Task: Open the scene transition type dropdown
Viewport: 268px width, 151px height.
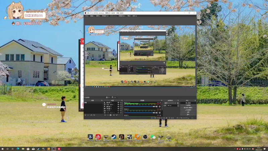Action: coord(170,103)
